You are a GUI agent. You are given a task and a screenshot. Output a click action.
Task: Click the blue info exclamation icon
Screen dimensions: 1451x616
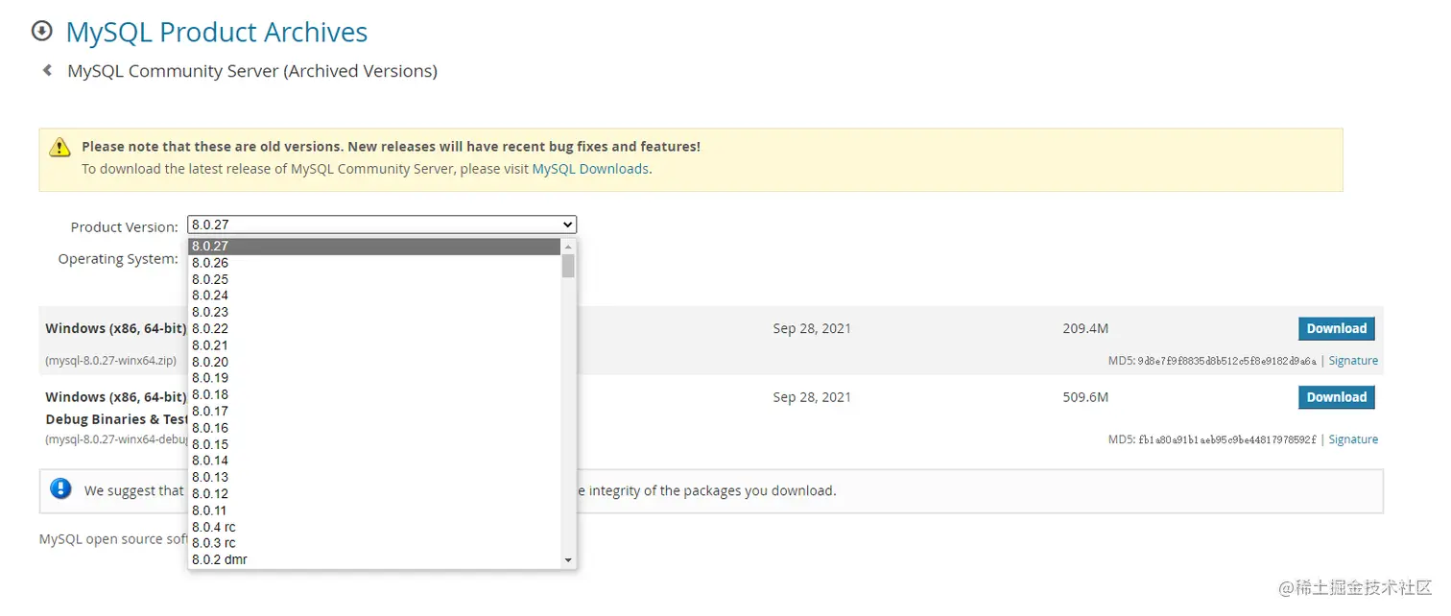pos(61,489)
